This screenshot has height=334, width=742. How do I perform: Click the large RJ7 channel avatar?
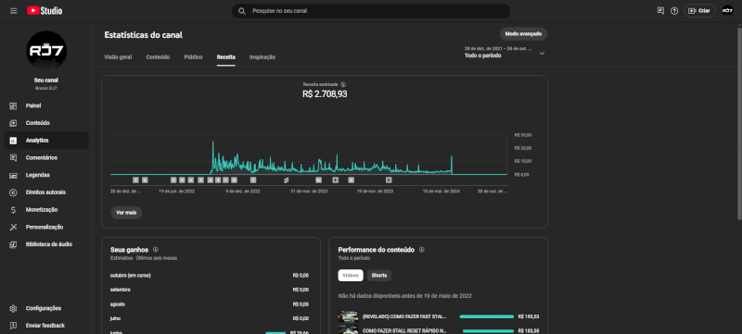tap(46, 51)
